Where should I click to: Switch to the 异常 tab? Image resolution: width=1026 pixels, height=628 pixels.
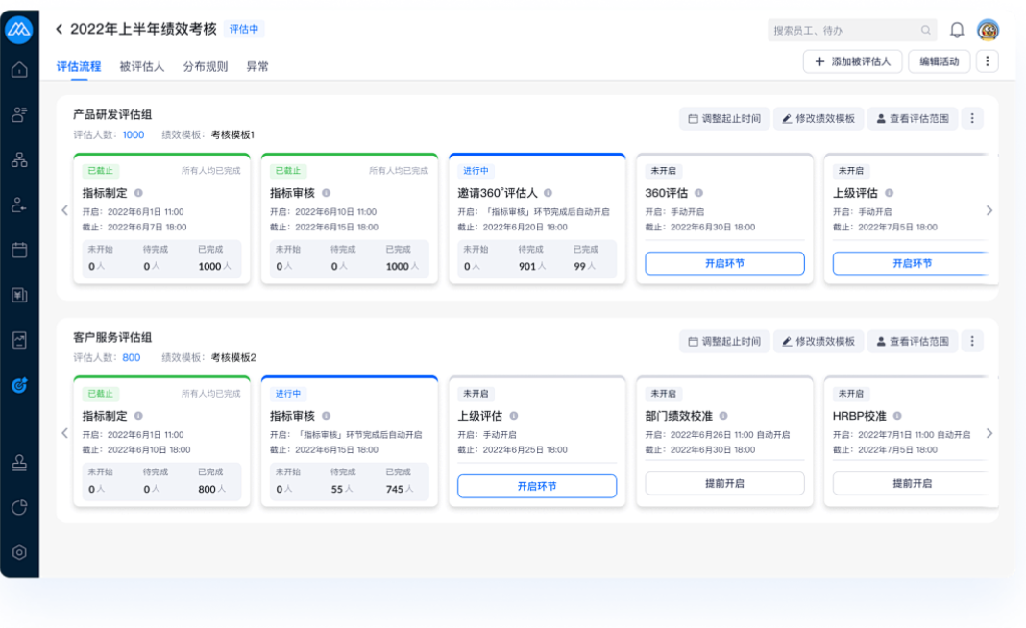click(x=257, y=66)
